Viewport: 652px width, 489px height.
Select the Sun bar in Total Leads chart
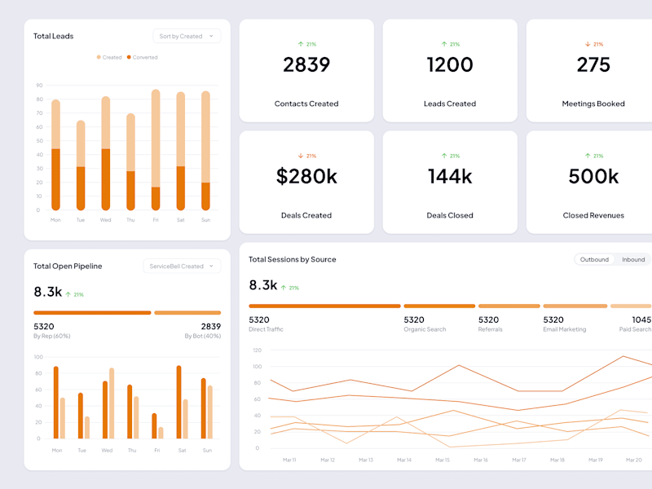[206, 151]
